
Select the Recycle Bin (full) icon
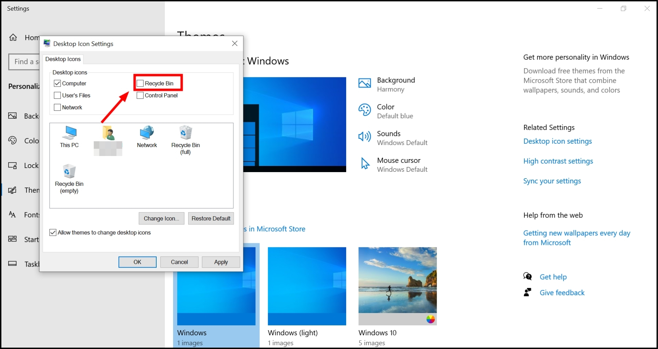[185, 140]
